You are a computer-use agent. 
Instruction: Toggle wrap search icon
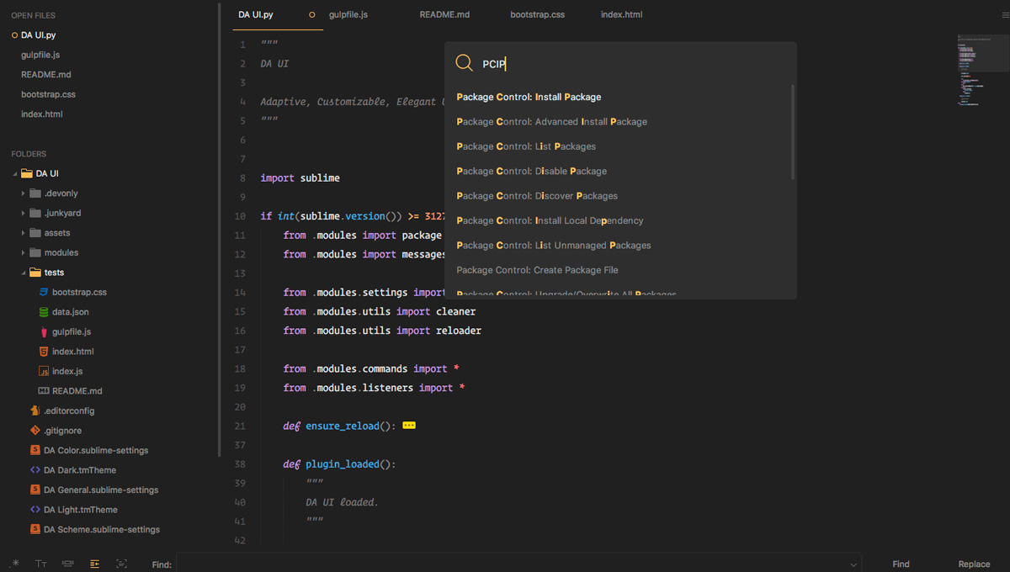(95, 564)
